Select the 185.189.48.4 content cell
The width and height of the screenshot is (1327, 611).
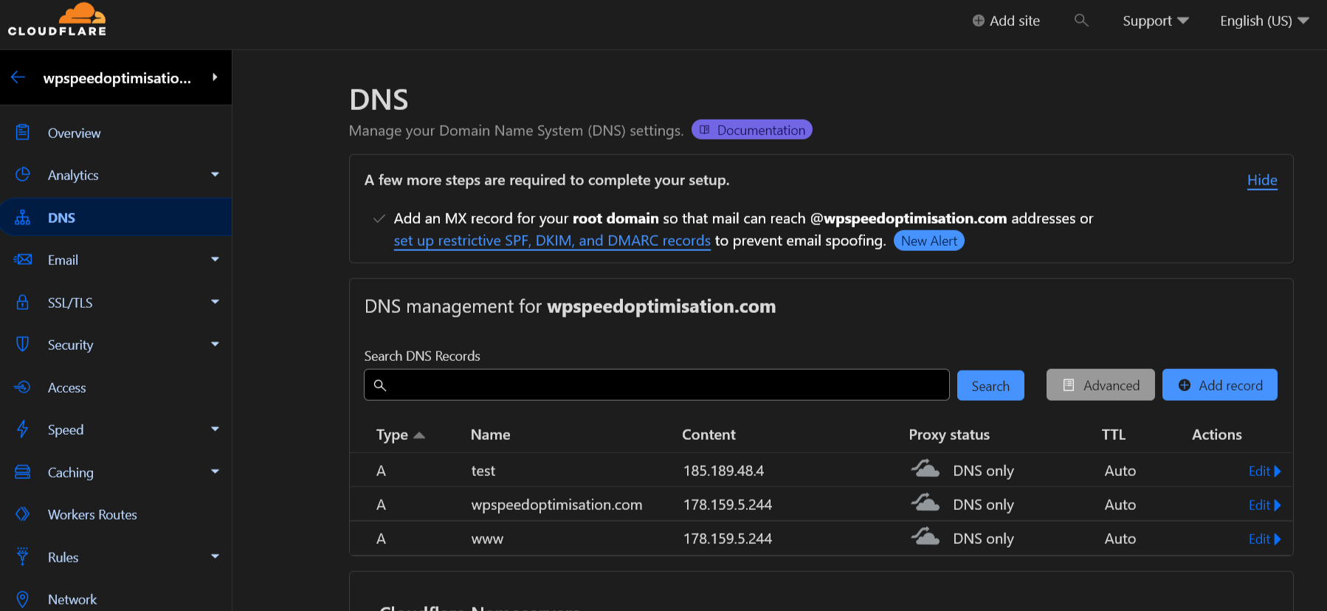(x=723, y=471)
